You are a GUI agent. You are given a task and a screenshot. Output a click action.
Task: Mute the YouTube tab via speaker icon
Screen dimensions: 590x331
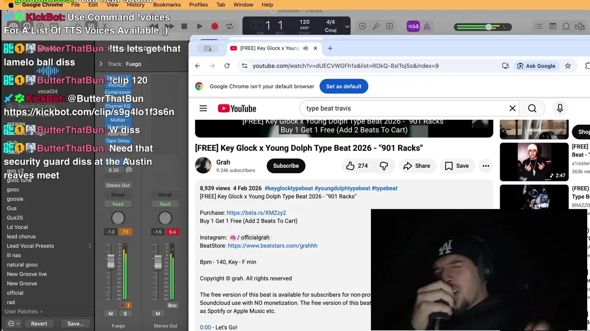point(306,48)
